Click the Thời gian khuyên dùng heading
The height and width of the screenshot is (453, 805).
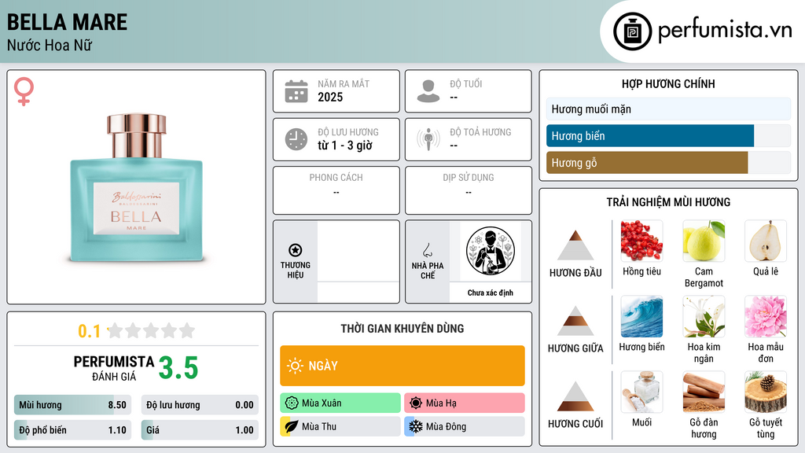402,329
